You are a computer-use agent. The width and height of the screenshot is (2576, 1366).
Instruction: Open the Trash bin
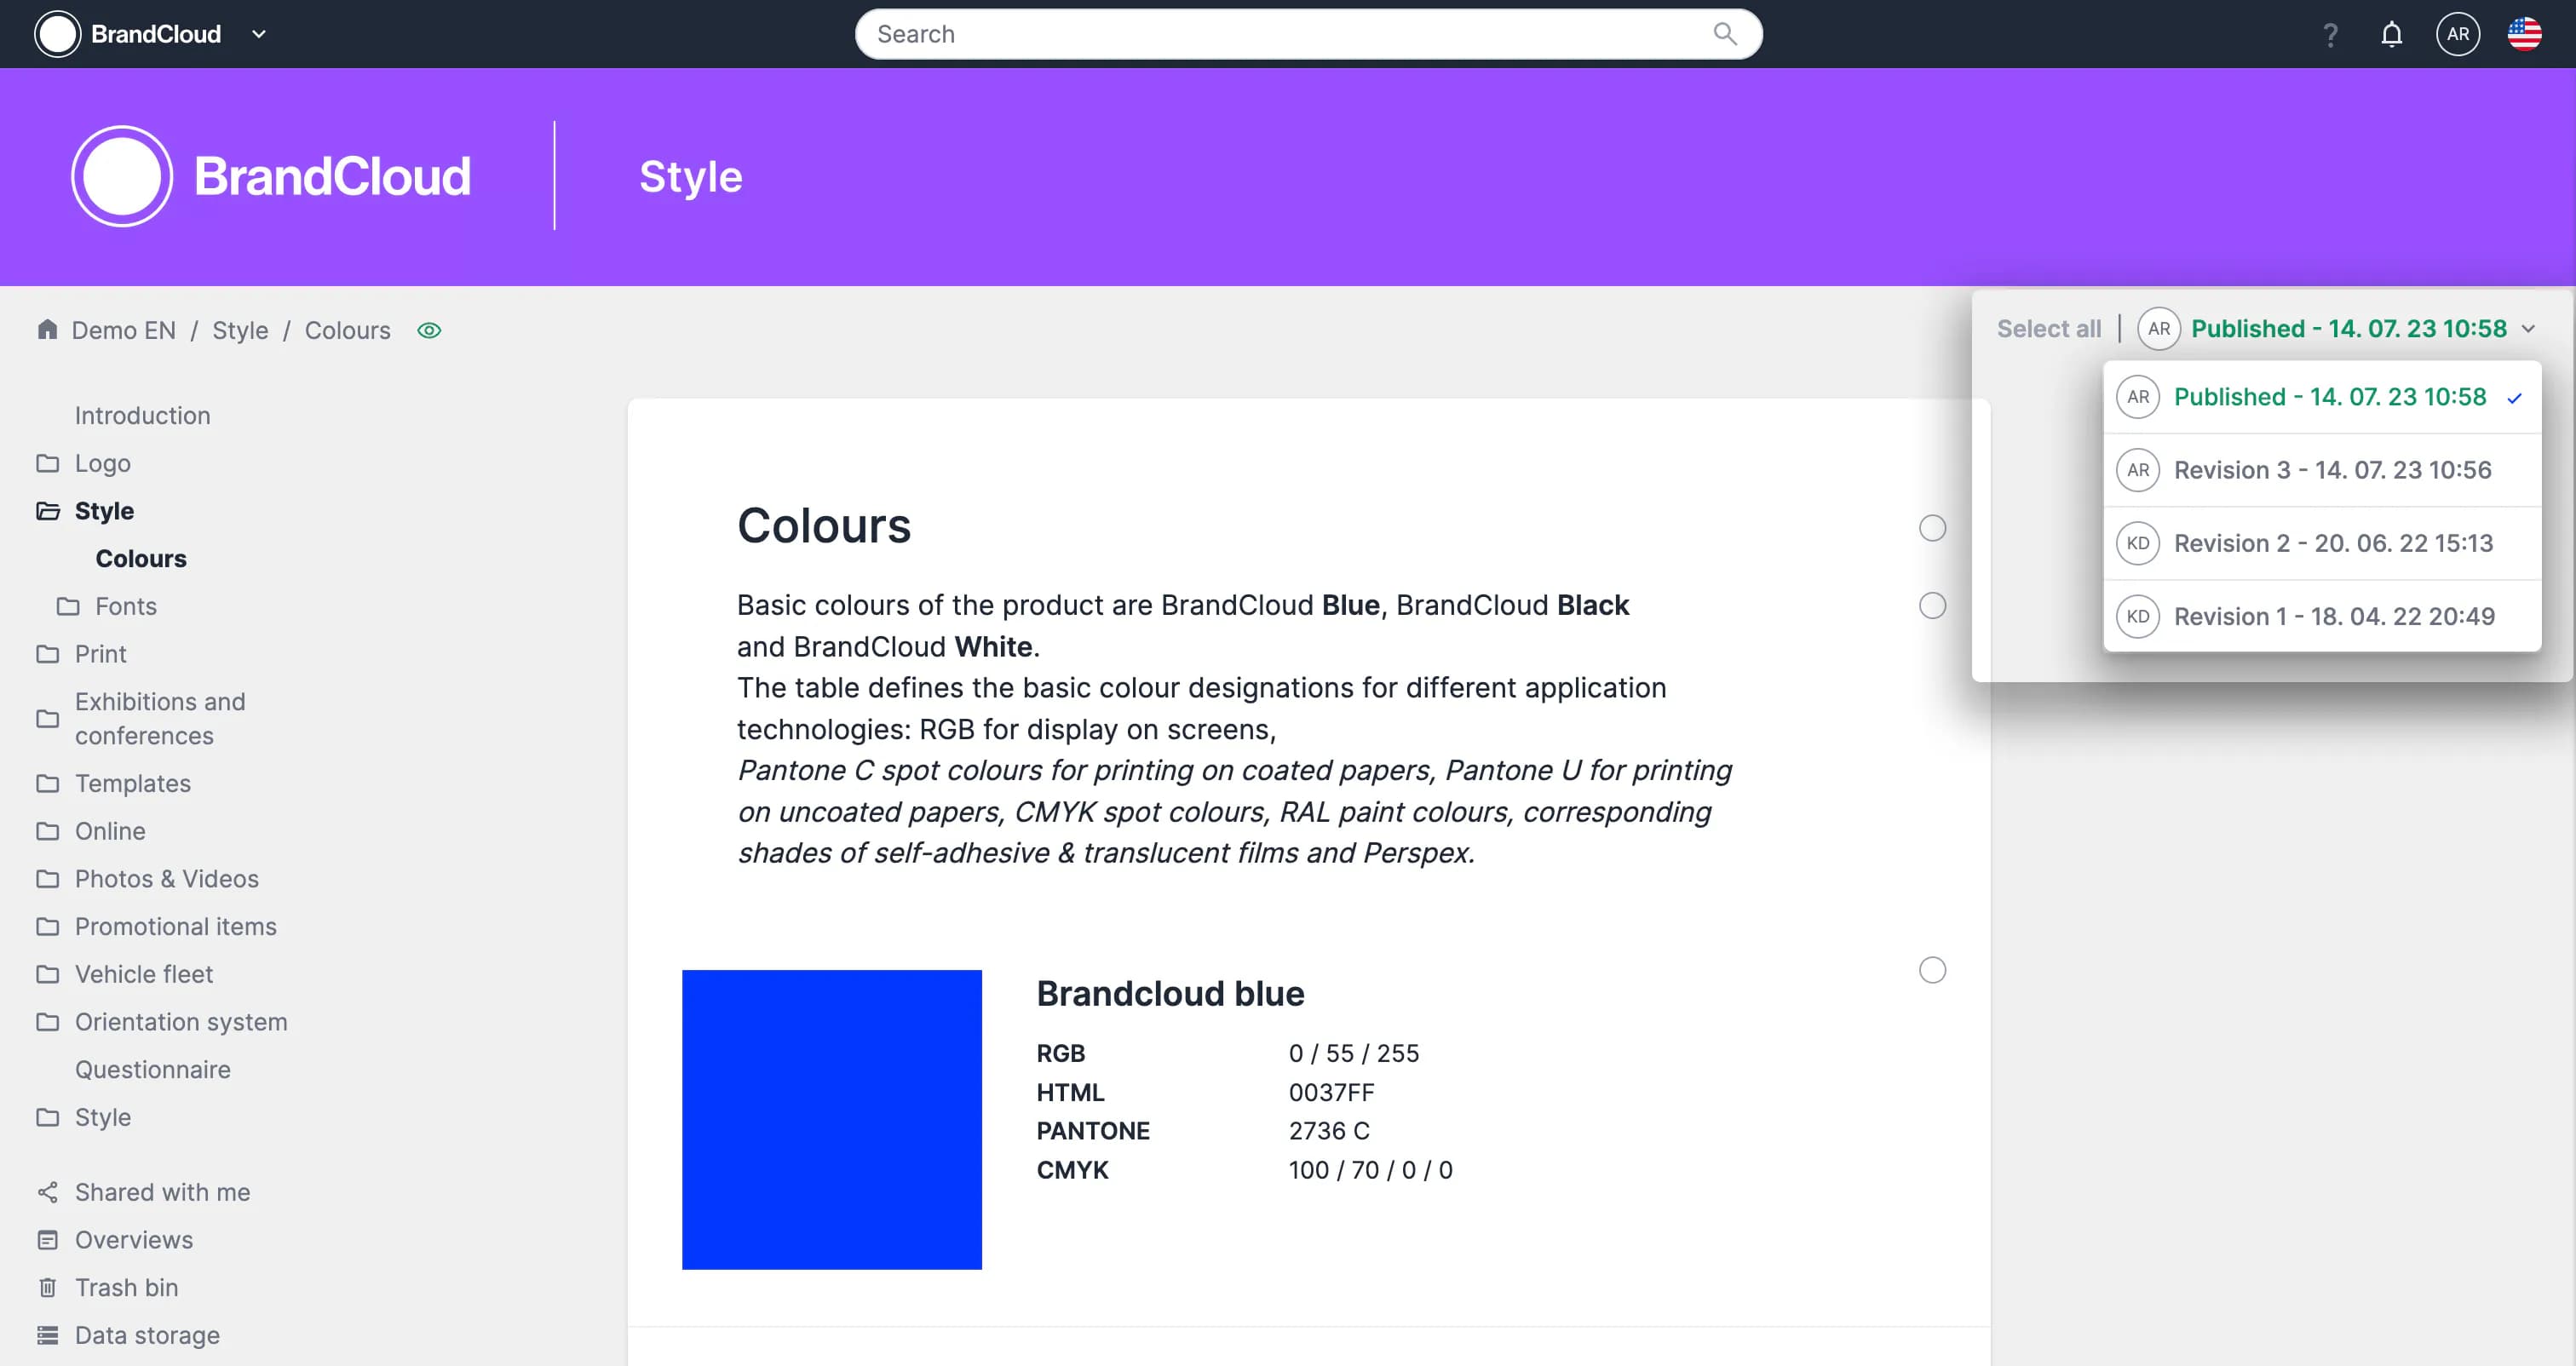126,1287
